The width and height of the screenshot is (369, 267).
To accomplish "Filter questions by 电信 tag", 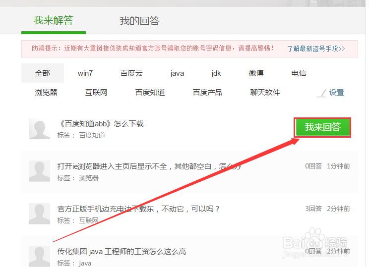I will pyautogui.click(x=299, y=73).
